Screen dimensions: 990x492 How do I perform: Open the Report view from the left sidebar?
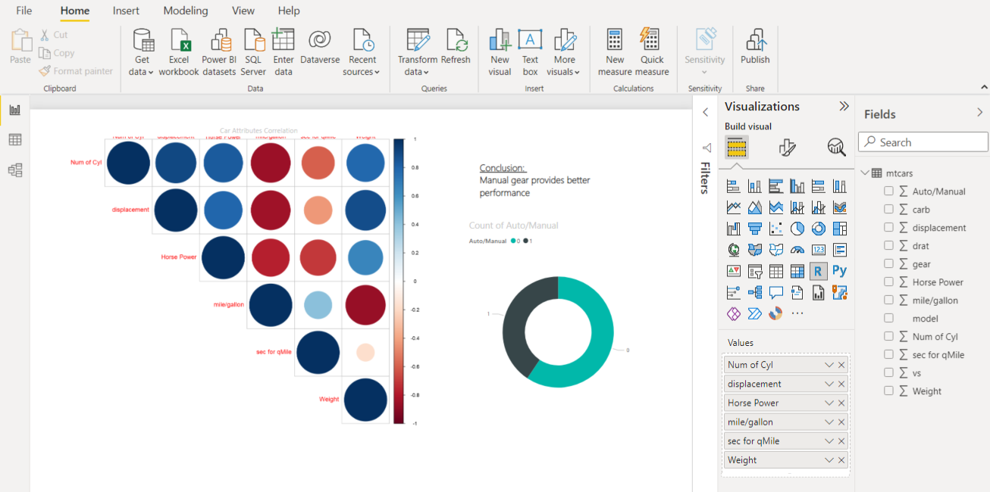tap(14, 110)
